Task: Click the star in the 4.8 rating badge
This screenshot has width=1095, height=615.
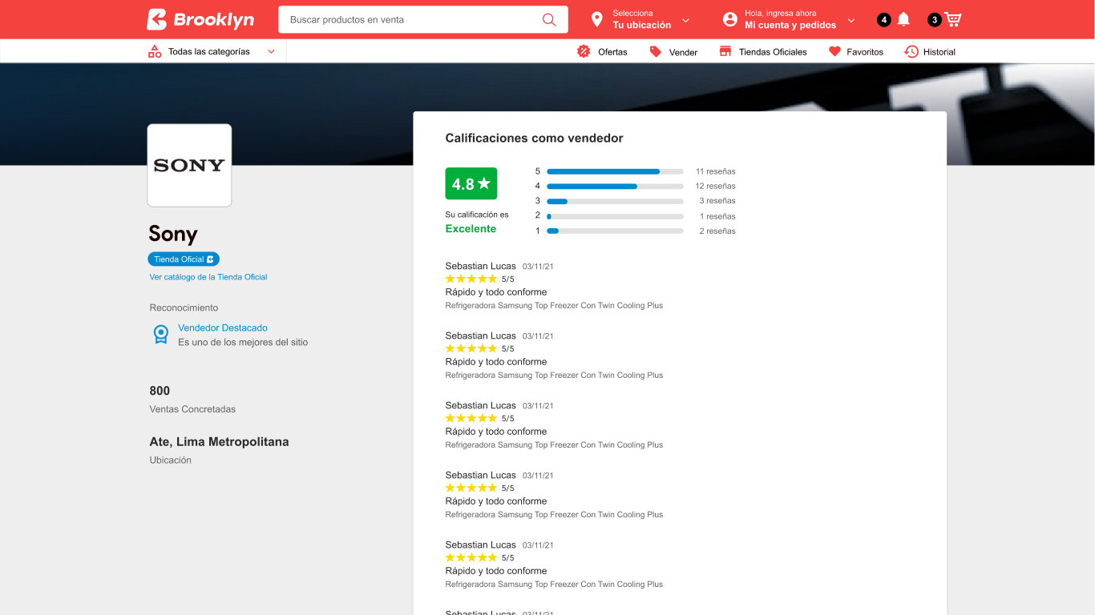Action: [x=484, y=183]
